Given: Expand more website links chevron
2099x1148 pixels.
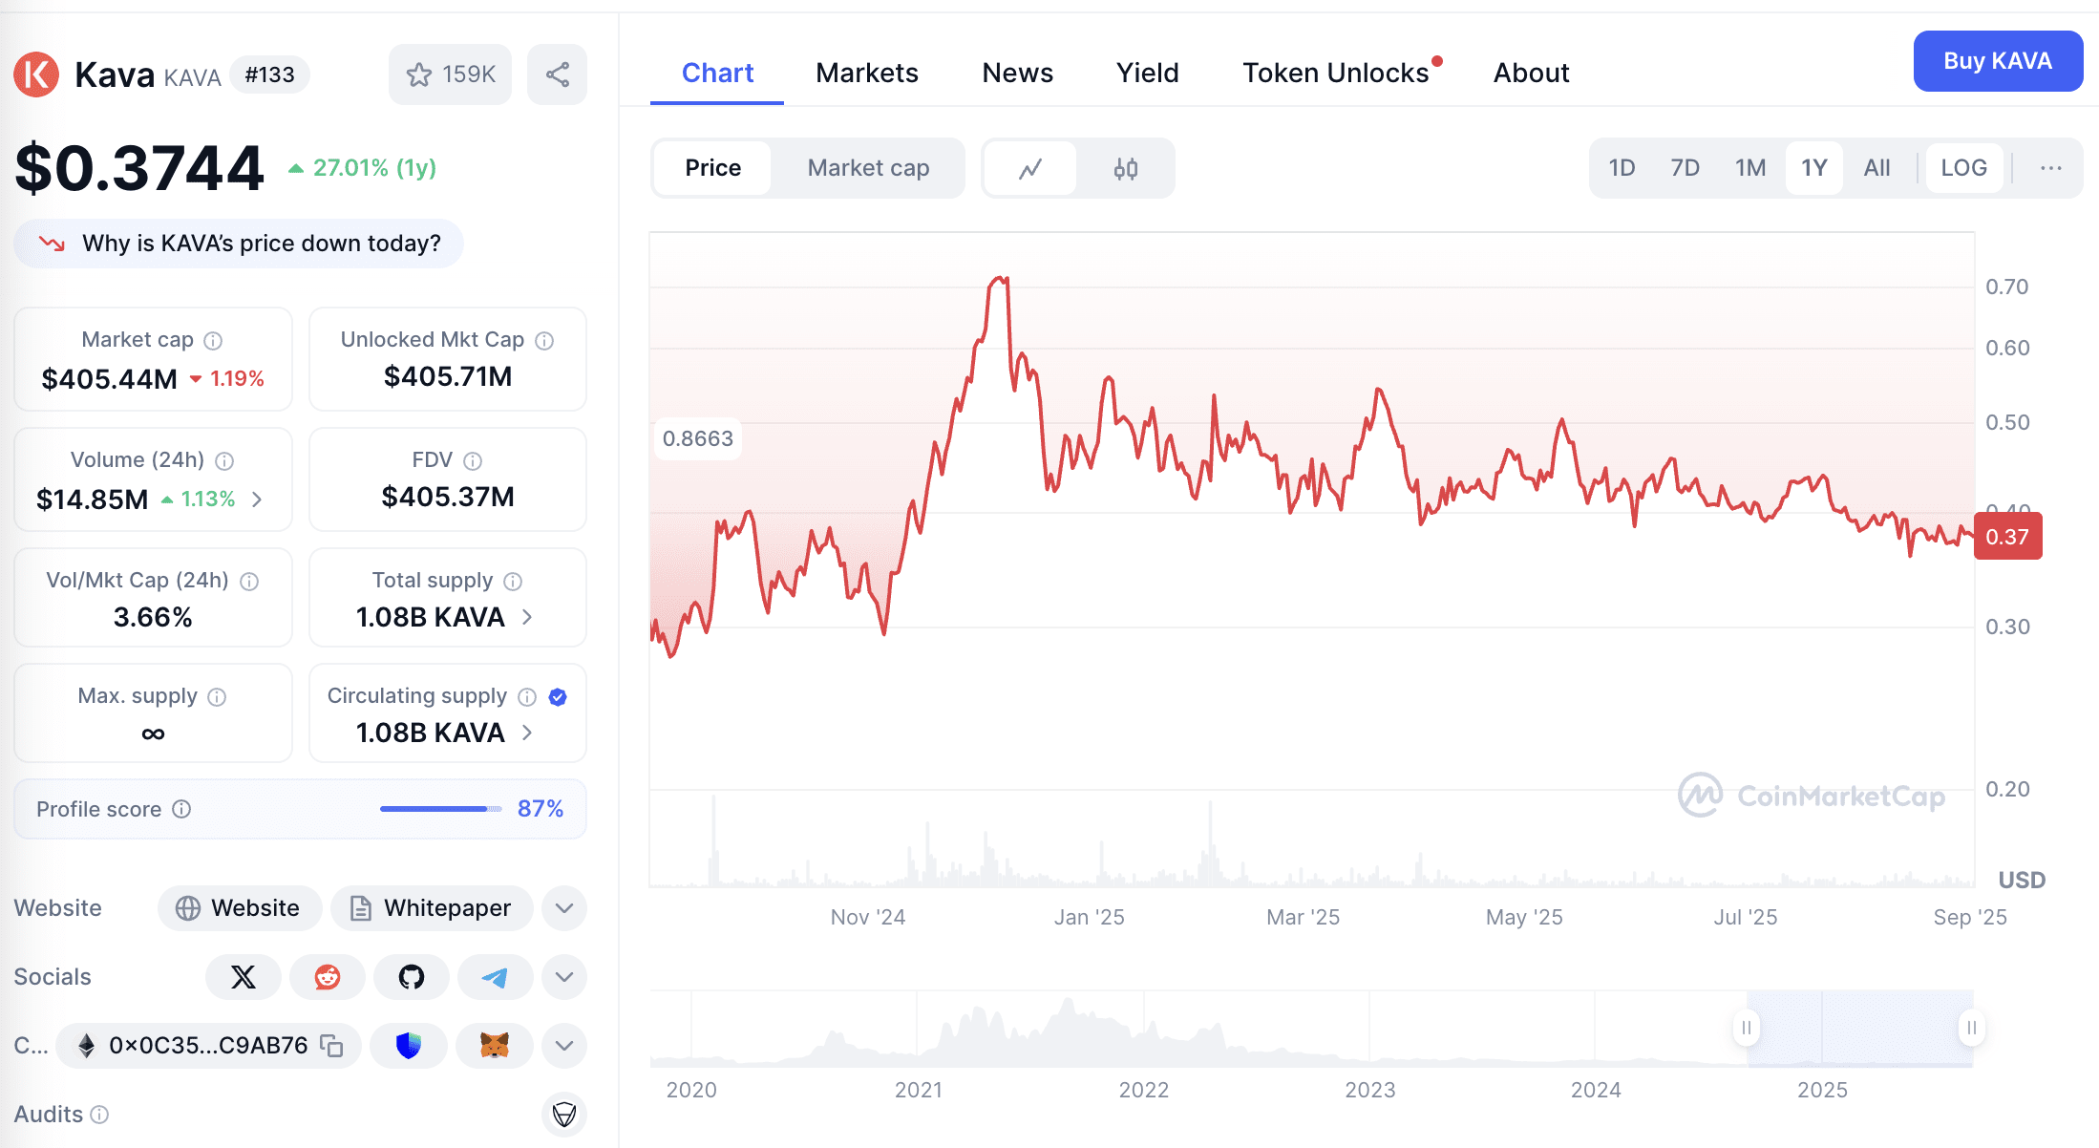Looking at the screenshot, I should [564, 908].
